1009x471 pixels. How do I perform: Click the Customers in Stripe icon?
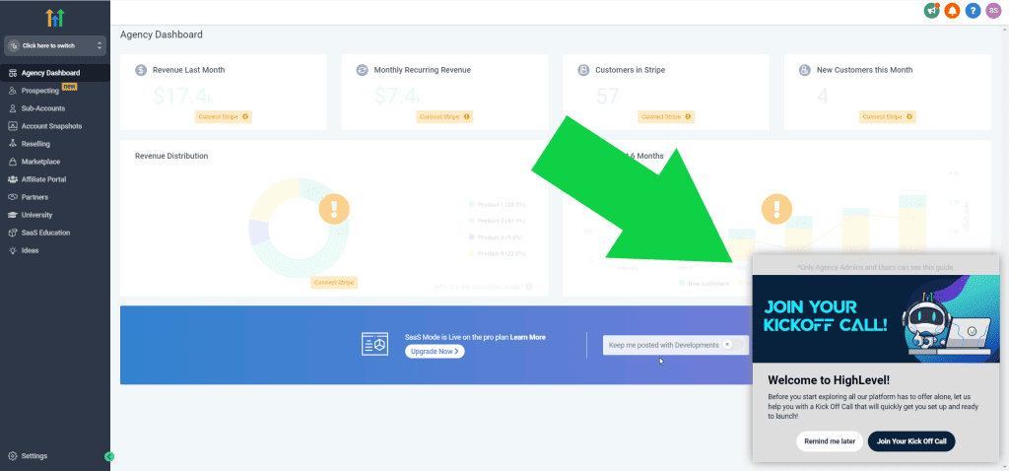tap(583, 70)
